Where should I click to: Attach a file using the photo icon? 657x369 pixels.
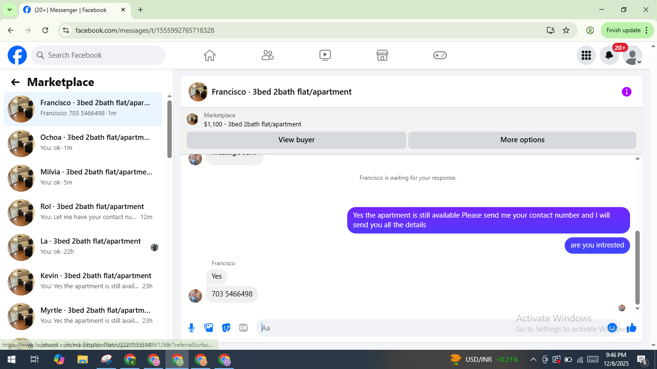tap(209, 328)
